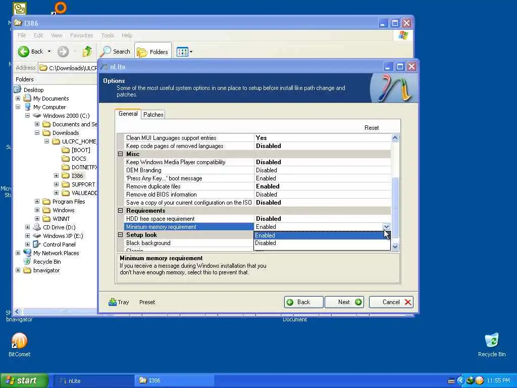Collapse the Misc section in options
This screenshot has width=517, height=388.
coord(120,154)
